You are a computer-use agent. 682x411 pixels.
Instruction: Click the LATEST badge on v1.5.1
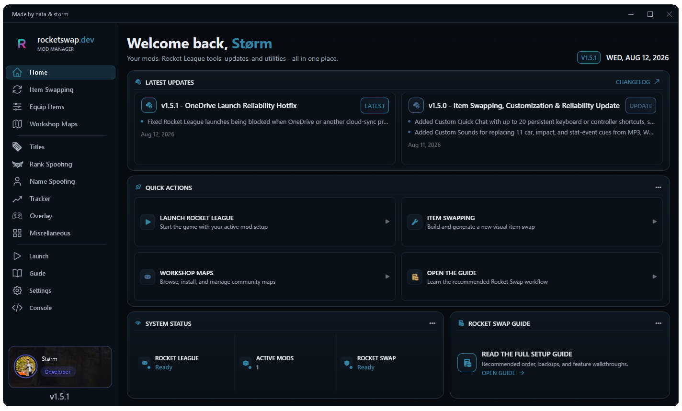(375, 106)
